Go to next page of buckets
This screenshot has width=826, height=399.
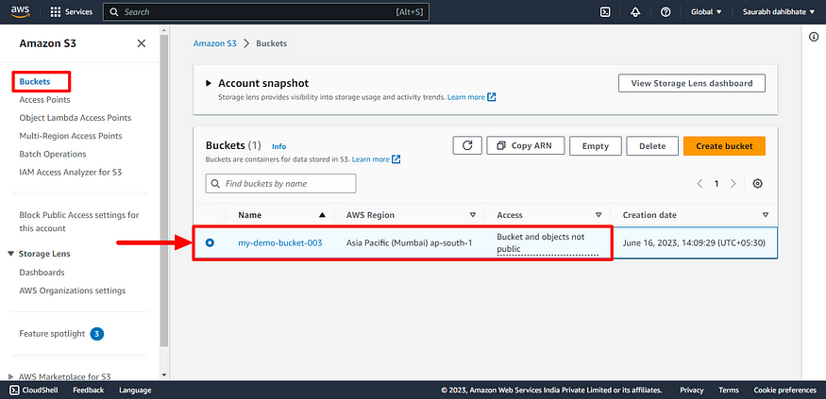(733, 184)
